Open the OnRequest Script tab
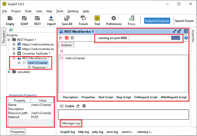This screenshot has width=197, height=136. pyautogui.click(x=146, y=97)
